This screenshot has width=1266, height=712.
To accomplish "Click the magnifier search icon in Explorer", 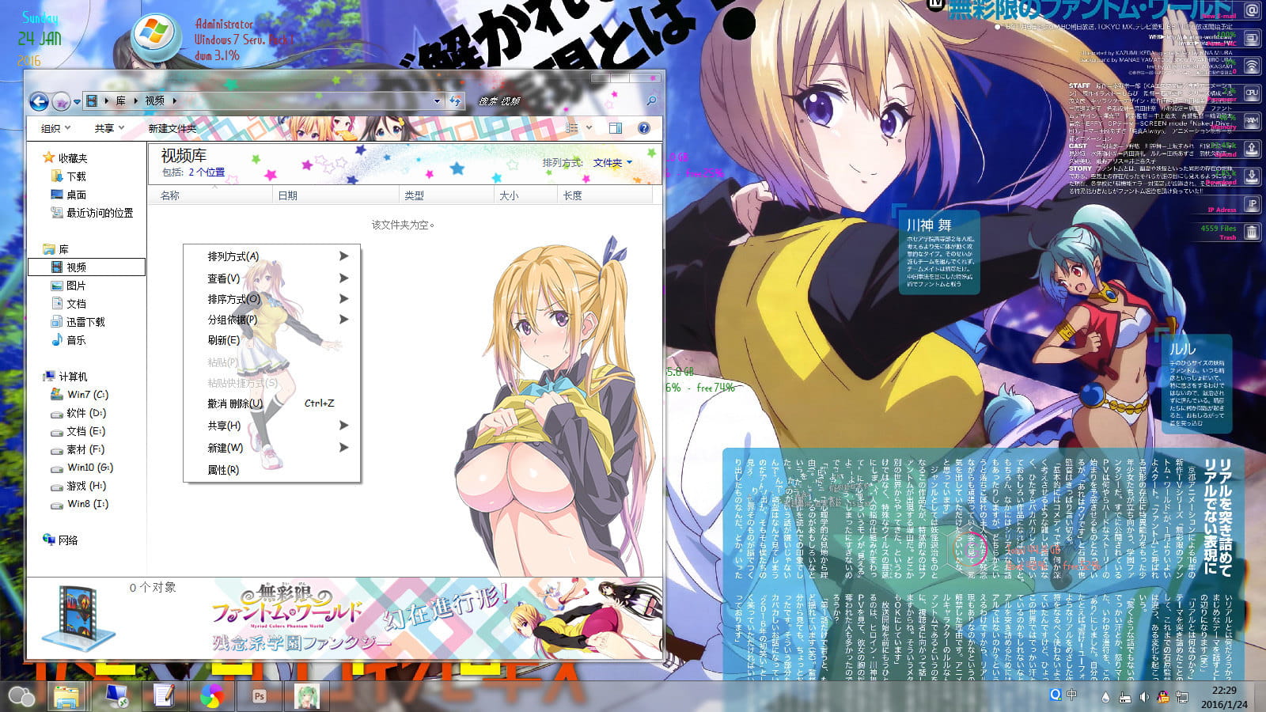I will [x=651, y=101].
